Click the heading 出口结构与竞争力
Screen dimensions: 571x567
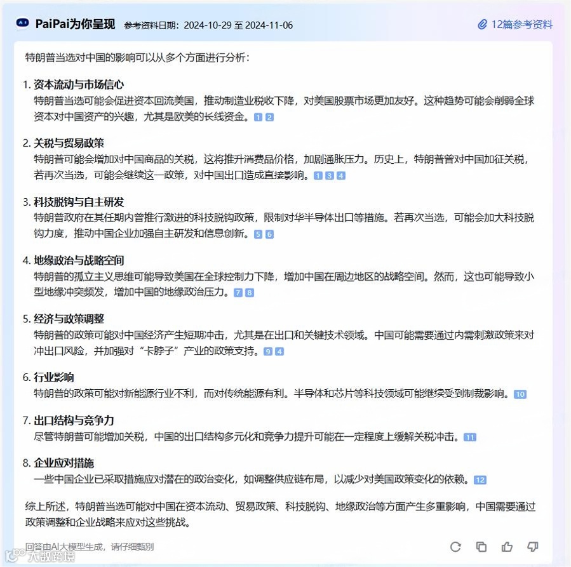[74, 420]
